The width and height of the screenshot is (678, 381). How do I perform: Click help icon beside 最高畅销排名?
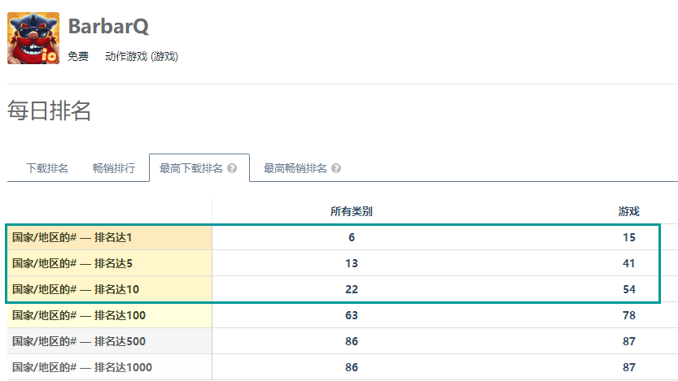pos(336,168)
